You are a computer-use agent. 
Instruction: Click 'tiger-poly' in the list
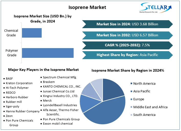[13, 106]
